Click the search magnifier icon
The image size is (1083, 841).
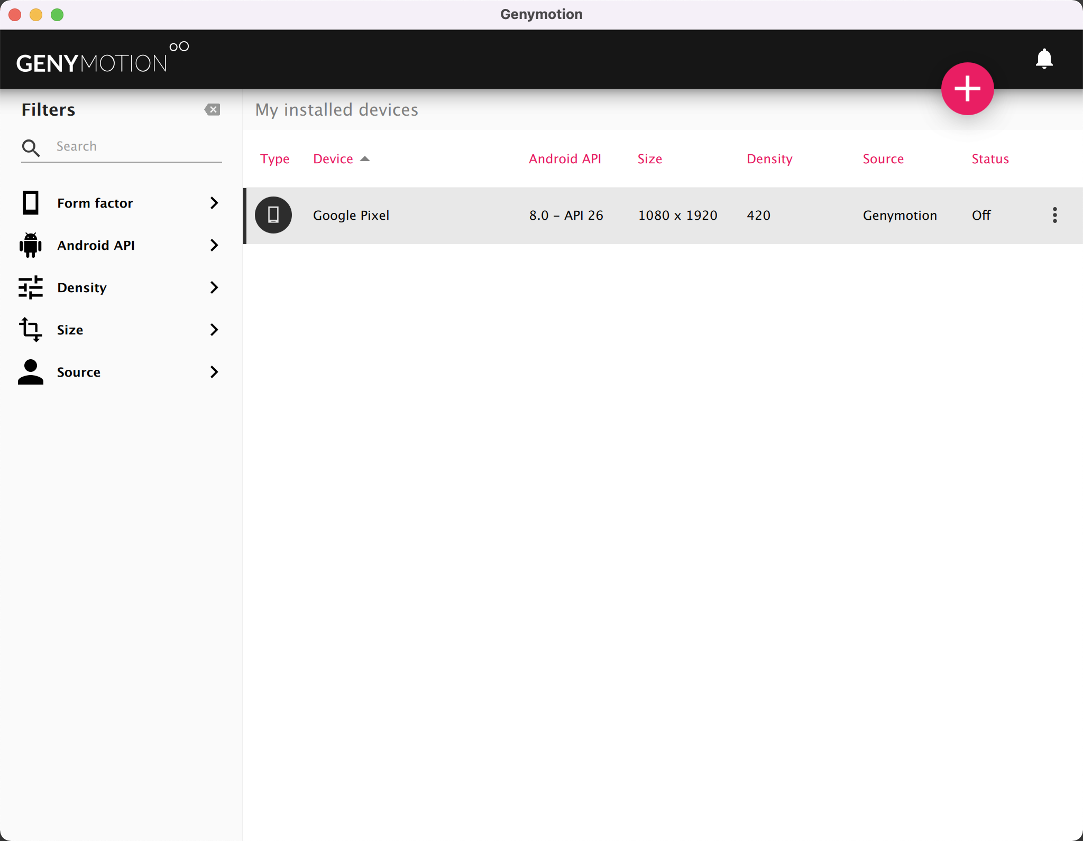[x=31, y=148]
